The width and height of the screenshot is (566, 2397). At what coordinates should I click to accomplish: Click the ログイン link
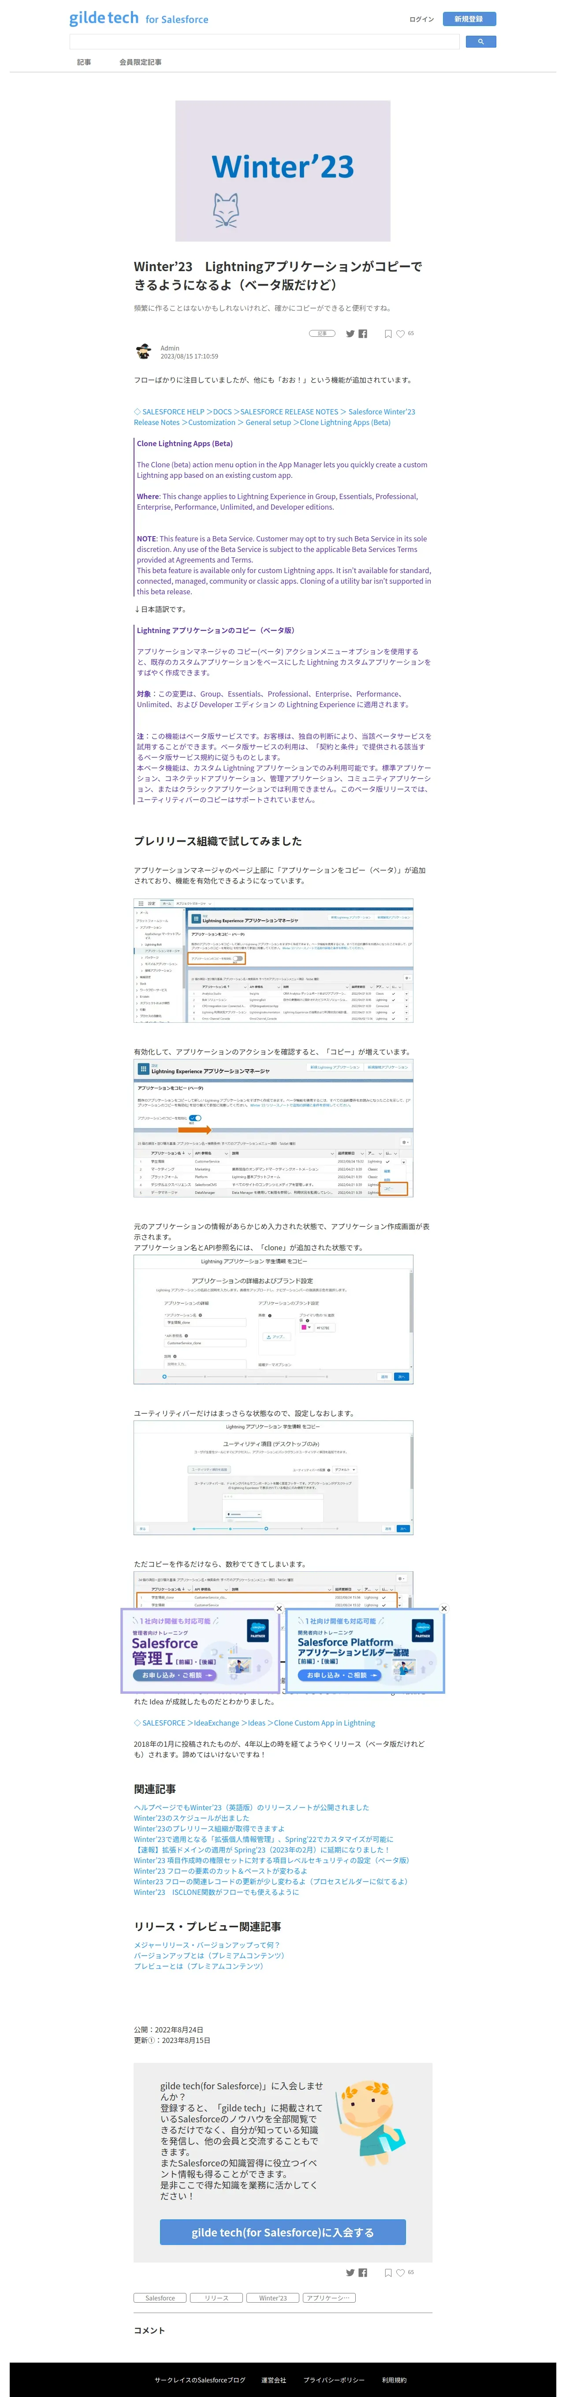pyautogui.click(x=422, y=19)
